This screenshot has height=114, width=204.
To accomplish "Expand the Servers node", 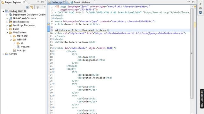I will [x=3, y=54].
